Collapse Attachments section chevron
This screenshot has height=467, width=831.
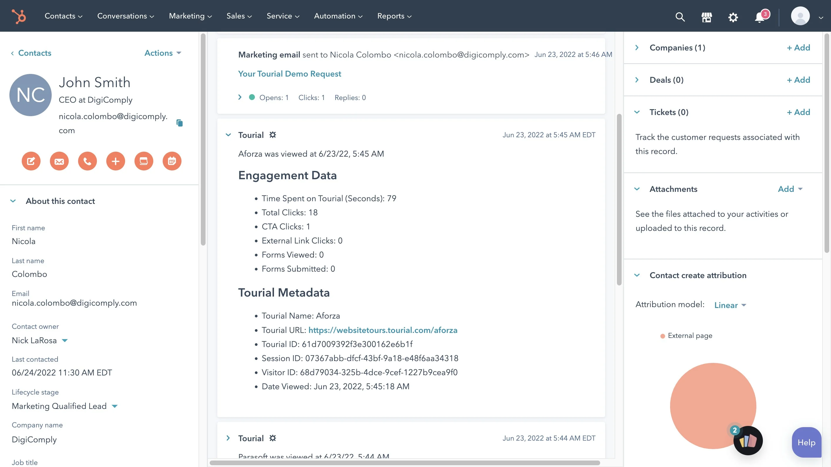coord(637,189)
